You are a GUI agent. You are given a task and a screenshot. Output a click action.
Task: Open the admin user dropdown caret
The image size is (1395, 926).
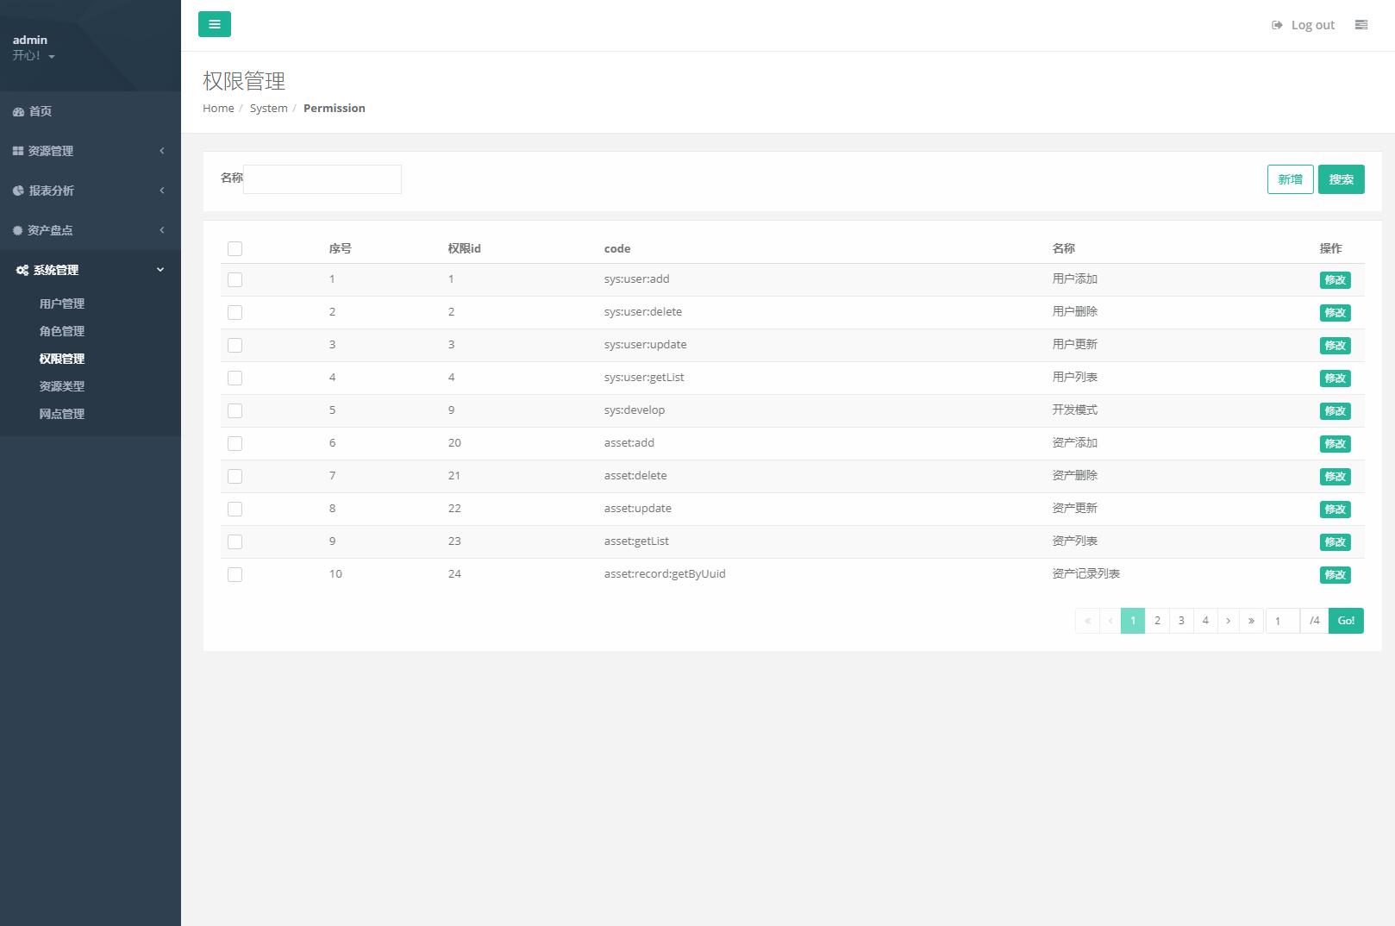(52, 57)
